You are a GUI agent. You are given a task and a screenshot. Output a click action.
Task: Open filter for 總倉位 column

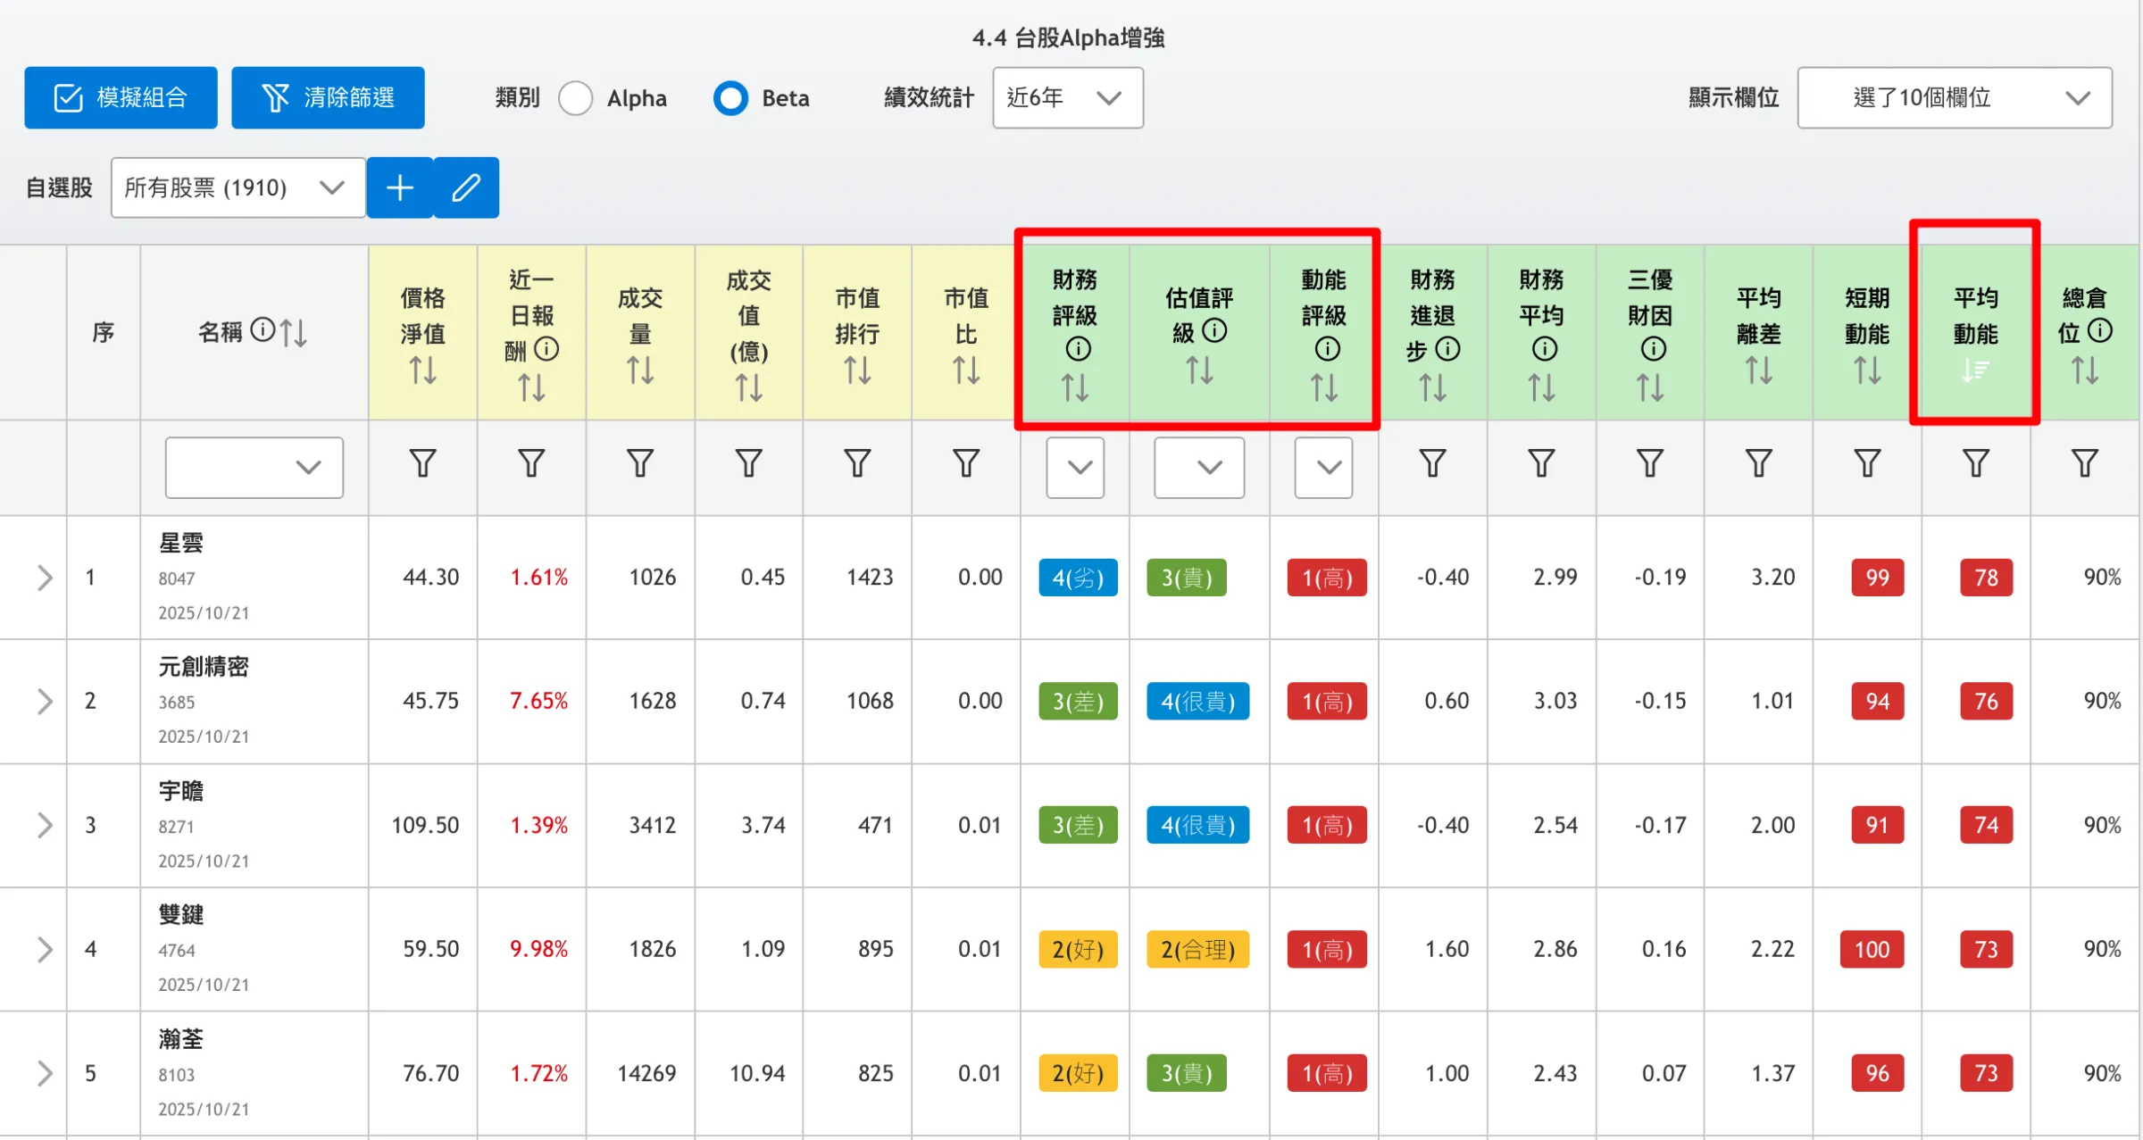click(2084, 463)
